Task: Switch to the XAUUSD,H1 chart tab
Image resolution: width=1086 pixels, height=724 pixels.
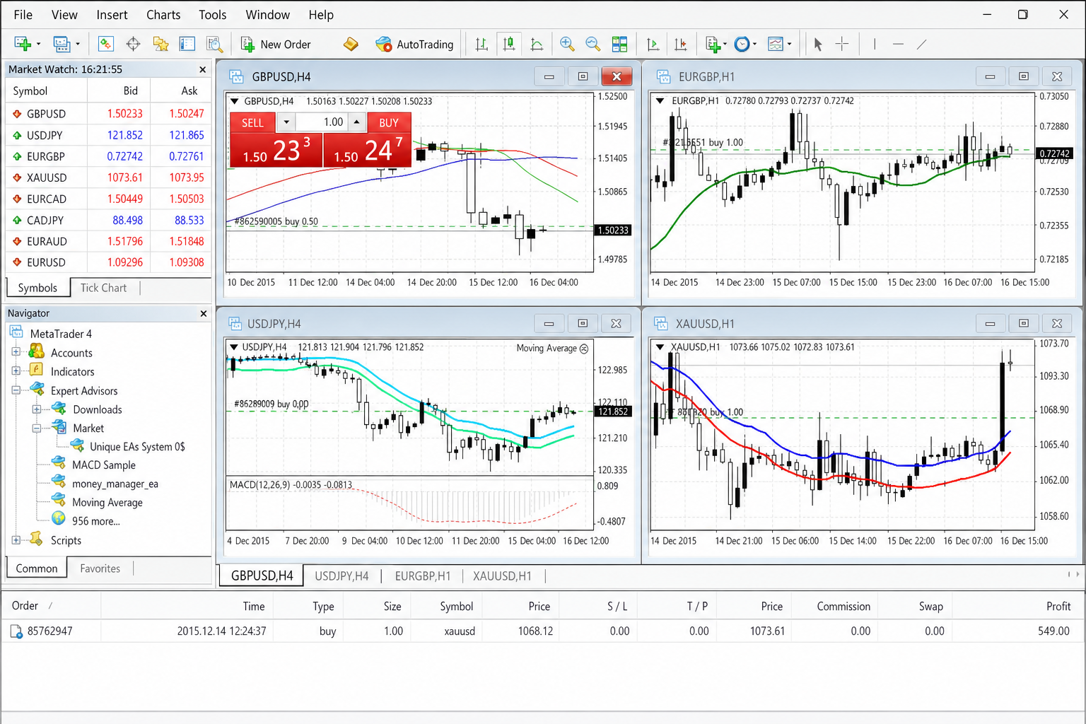Action: coord(502,576)
